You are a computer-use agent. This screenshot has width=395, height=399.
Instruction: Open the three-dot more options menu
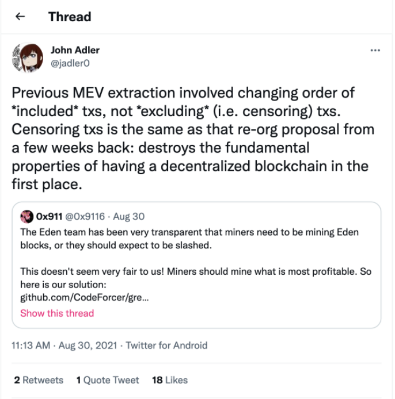pyautogui.click(x=375, y=51)
